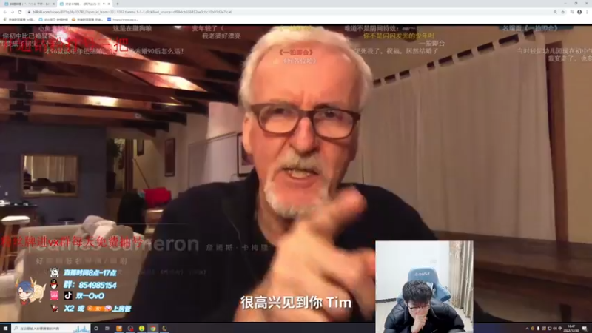Click the webcam overlay of the streamer
The width and height of the screenshot is (592, 333).
tap(424, 287)
